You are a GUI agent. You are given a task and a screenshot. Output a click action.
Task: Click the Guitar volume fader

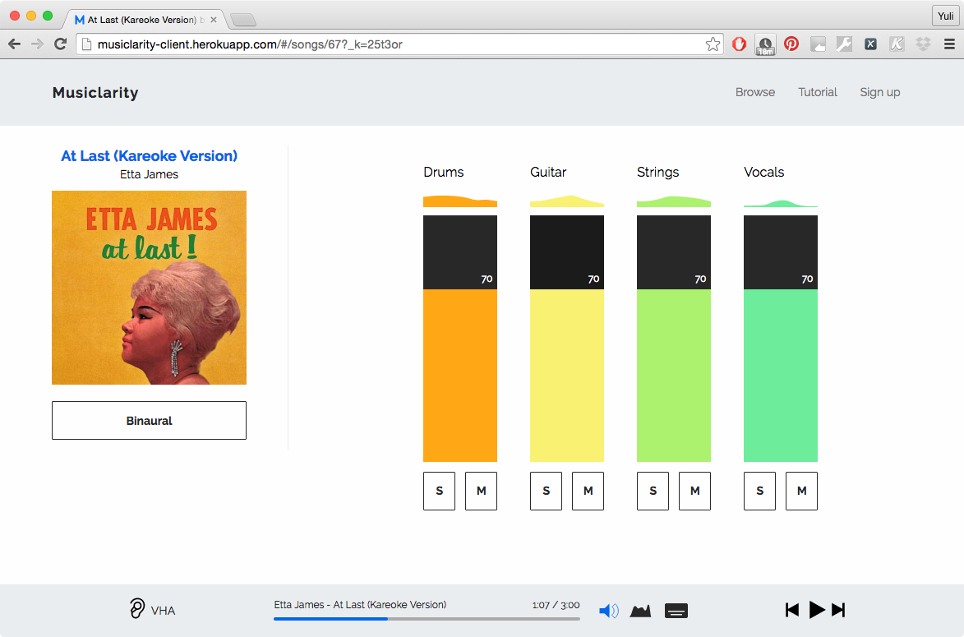coord(567,338)
